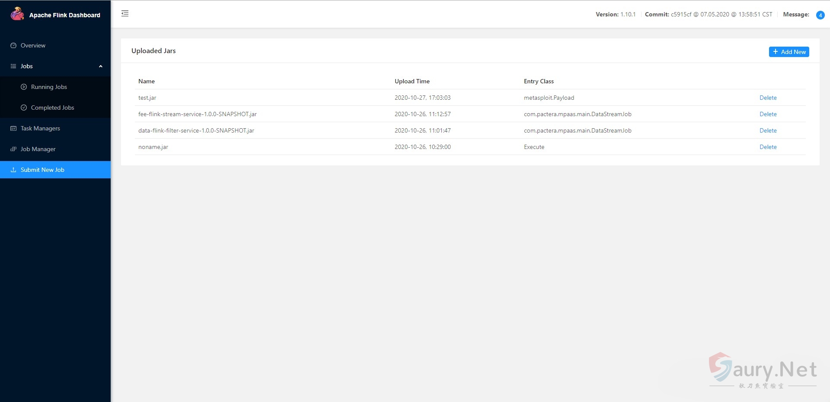Screen dimensions: 830x402
Task: Click the Task Managers schedule icon
Action: pyautogui.click(x=13, y=128)
